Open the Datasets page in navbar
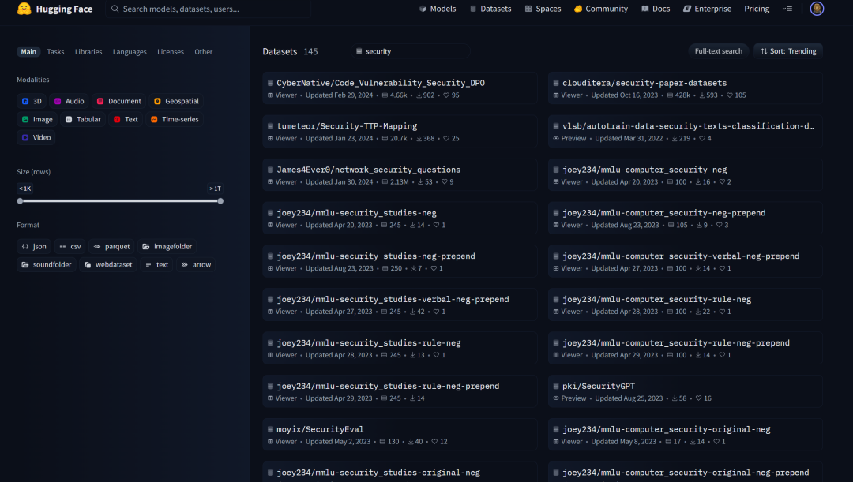Screen dimensions: 853x482 pos(490,9)
